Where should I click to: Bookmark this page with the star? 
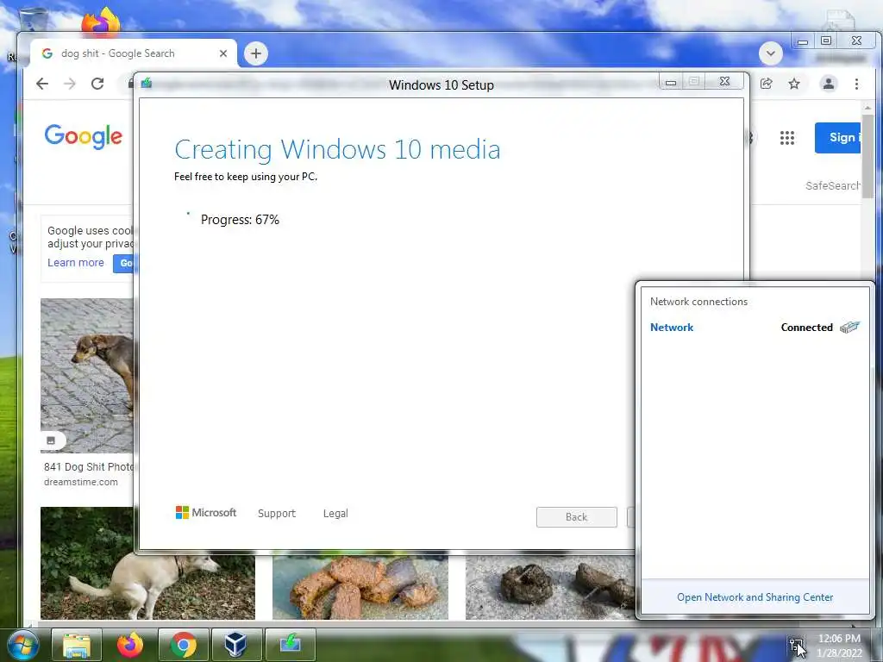pyautogui.click(x=794, y=84)
